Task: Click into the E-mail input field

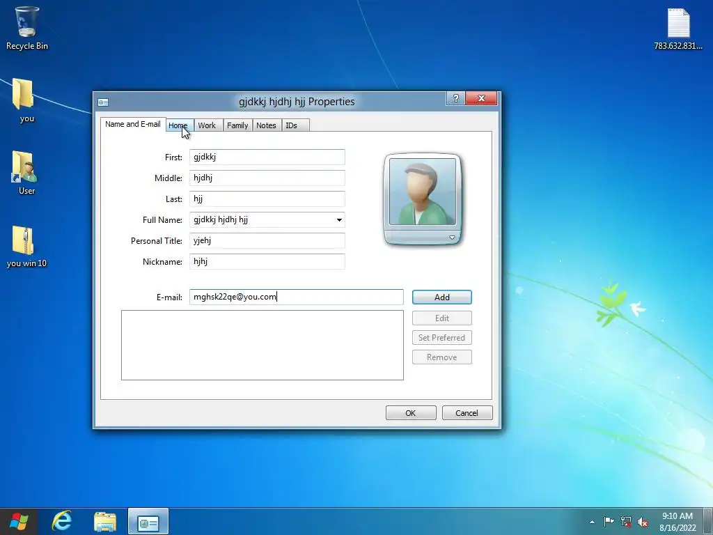Action: (x=296, y=297)
